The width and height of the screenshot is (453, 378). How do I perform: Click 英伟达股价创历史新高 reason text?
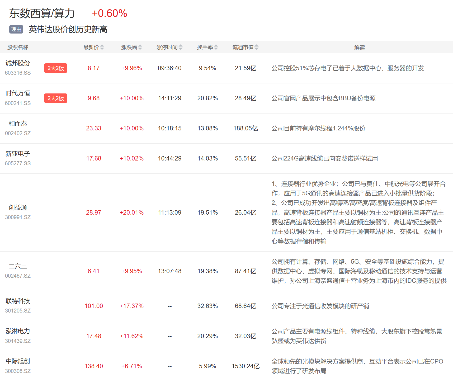tap(68, 29)
